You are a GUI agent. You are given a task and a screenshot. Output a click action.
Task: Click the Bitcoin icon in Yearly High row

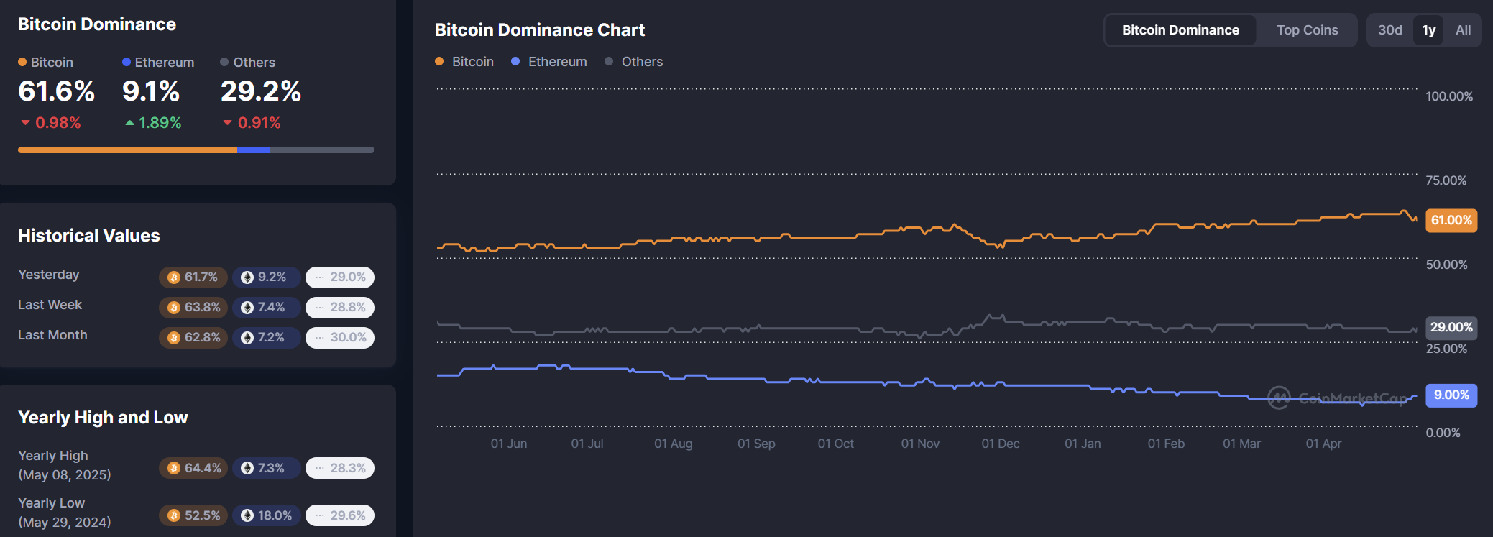[x=173, y=469]
